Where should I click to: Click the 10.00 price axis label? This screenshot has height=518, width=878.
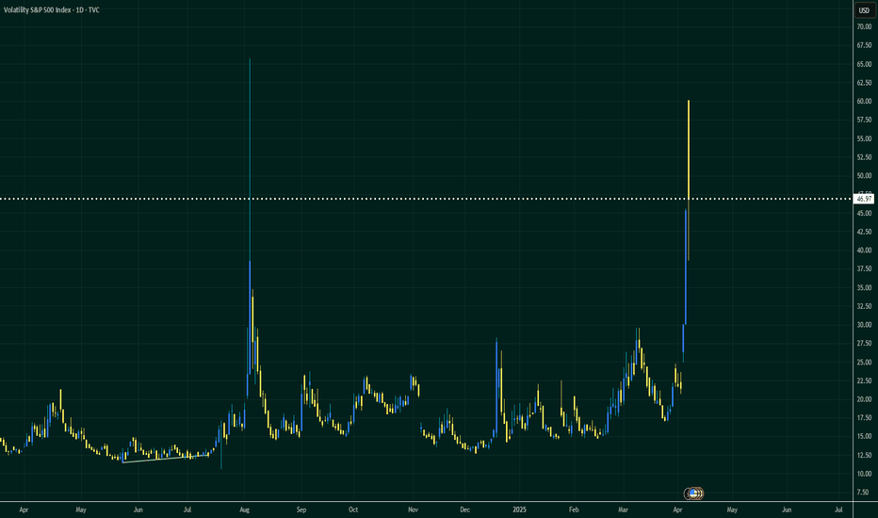865,474
